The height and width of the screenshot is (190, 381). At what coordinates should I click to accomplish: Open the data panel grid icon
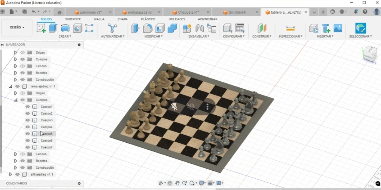point(3,12)
